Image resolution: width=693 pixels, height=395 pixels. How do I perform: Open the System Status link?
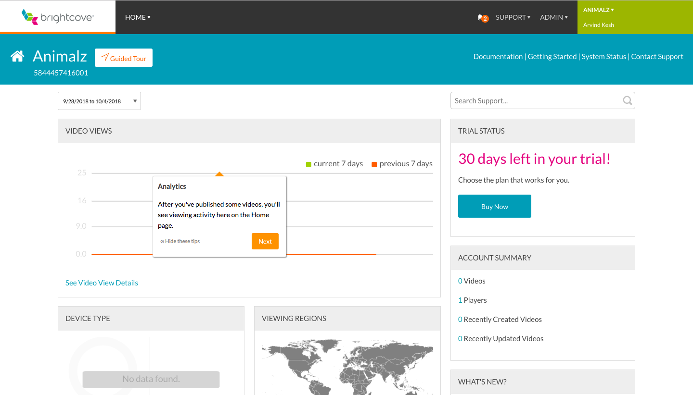[x=604, y=57]
